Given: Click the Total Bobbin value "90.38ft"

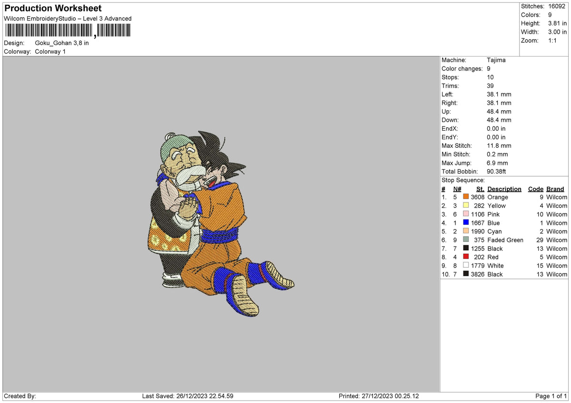Looking at the screenshot, I should tap(498, 171).
